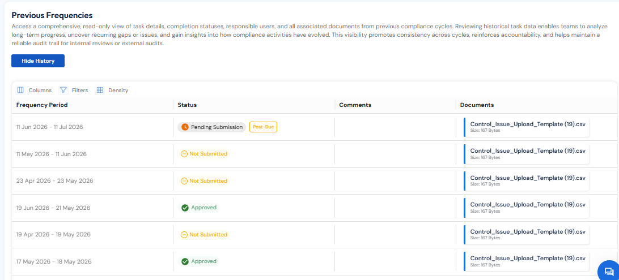Image resolution: width=619 pixels, height=280 pixels.
Task: Click the Previous Frequencies heading
Action: pos(52,15)
